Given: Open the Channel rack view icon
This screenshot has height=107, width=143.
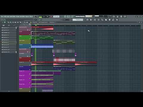Looking at the screenshot, I should (95, 20).
